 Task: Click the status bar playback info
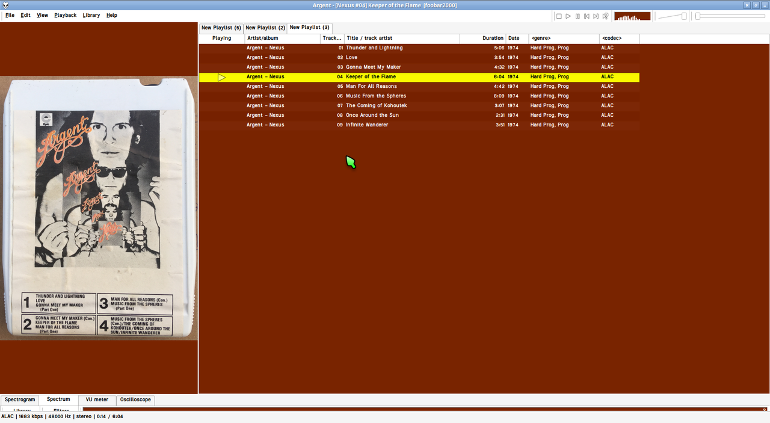click(62, 416)
